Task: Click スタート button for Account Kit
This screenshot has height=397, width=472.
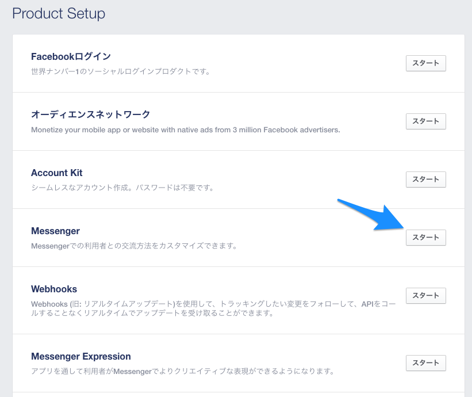Action: 425,180
